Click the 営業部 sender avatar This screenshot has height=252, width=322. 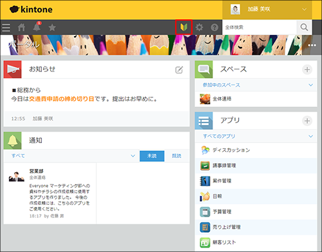pyautogui.click(x=17, y=177)
